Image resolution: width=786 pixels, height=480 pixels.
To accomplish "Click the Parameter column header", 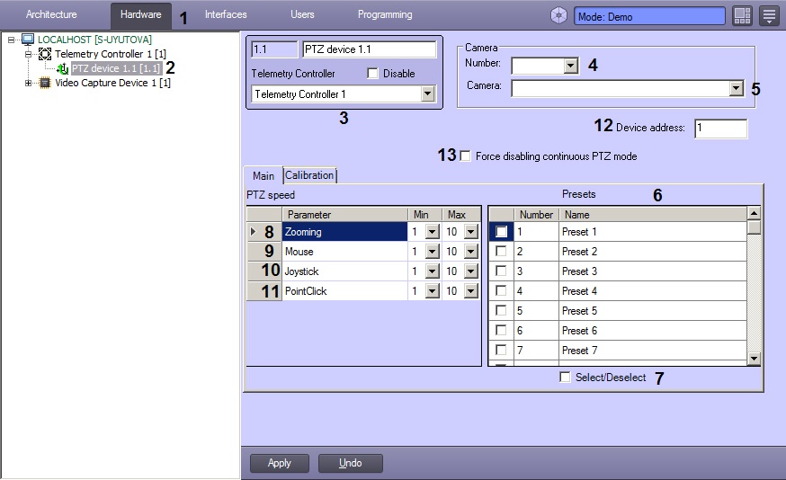I will (x=344, y=215).
